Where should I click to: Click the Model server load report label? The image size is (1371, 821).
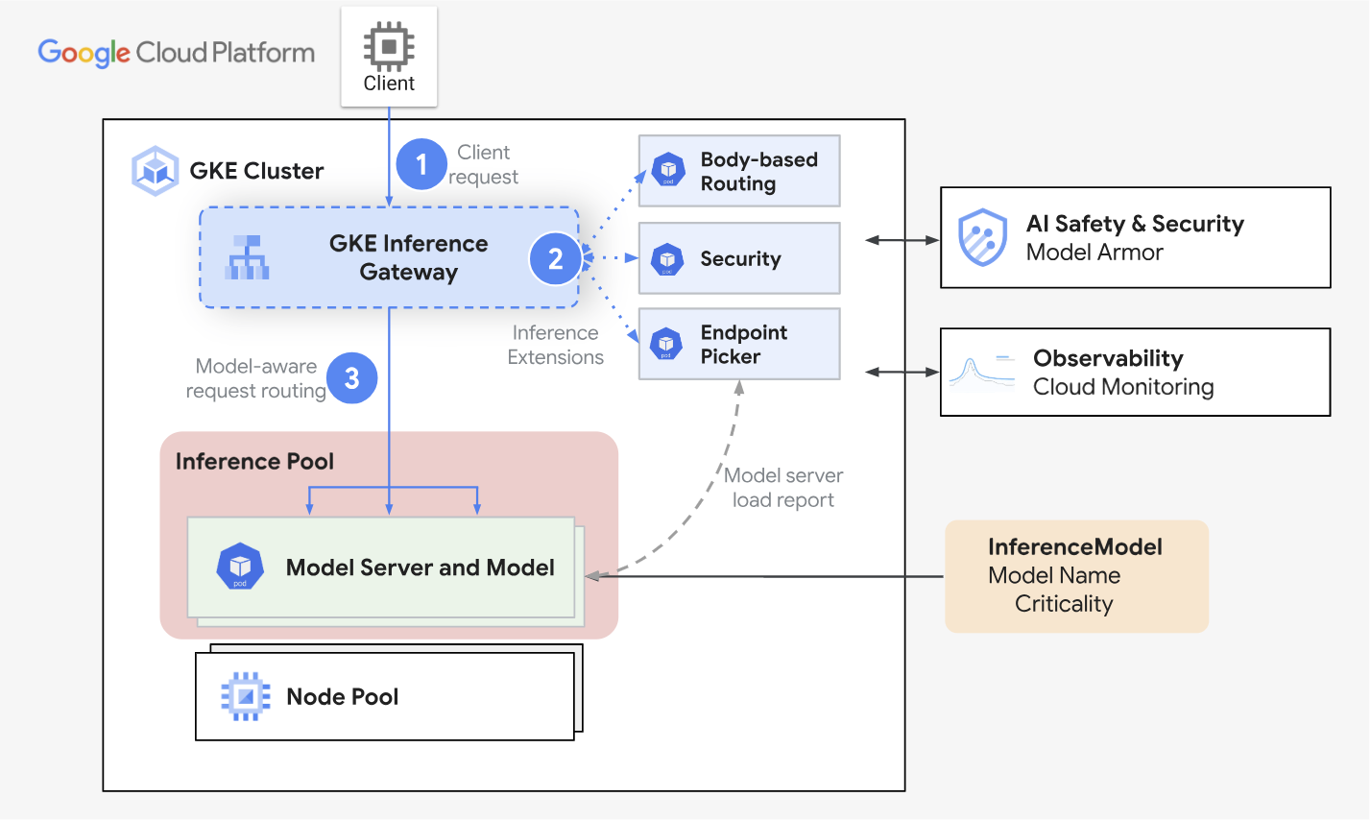(x=783, y=488)
